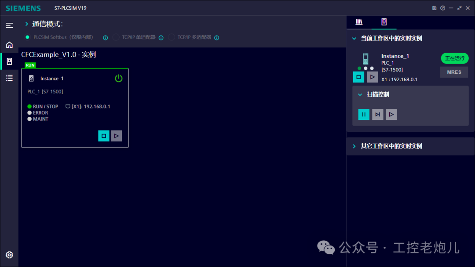Select TCP/IP 多适配器 communication mode
Viewport: 475px width, 267px height.
172,37
